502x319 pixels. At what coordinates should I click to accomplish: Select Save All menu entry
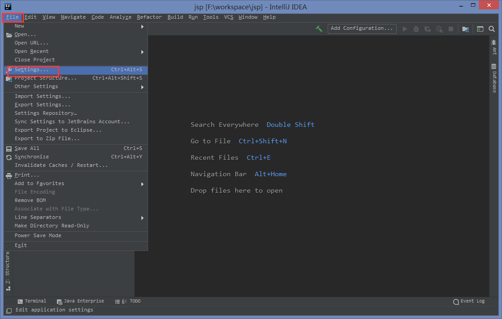[x=76, y=148]
